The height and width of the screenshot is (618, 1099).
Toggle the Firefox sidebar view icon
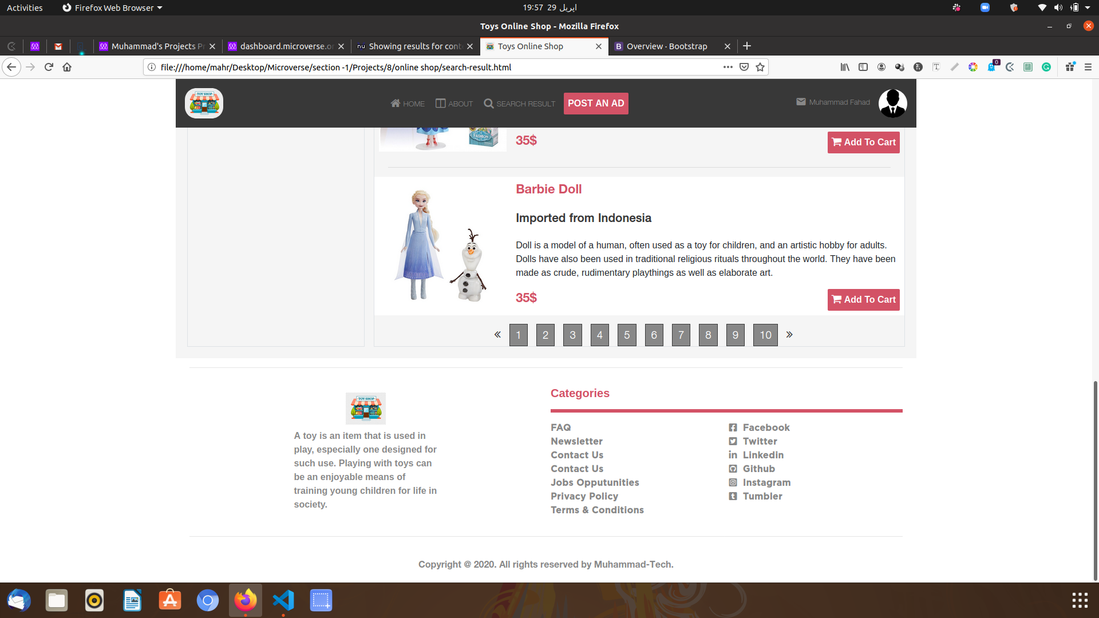(x=863, y=67)
